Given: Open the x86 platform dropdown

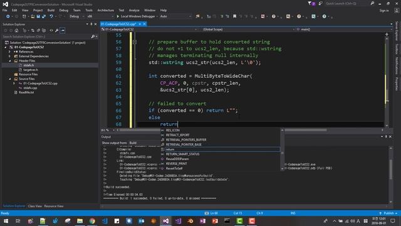Looking at the screenshot, I should (100, 16).
